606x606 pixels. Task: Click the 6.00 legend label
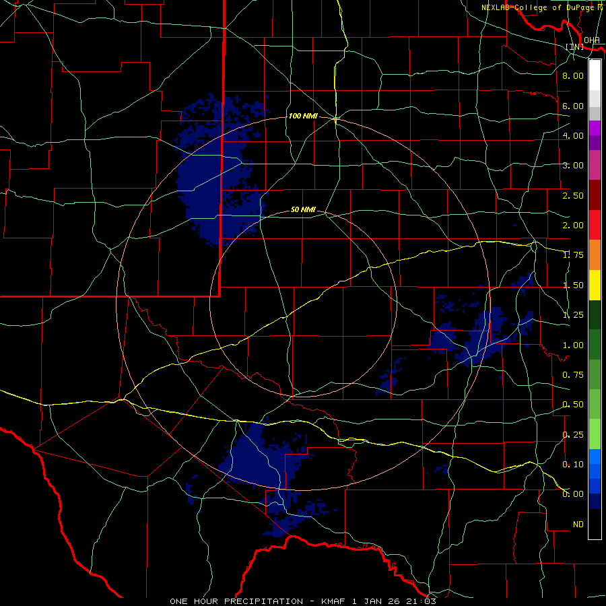click(x=572, y=106)
